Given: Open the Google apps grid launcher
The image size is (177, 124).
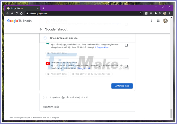Looking at the screenshot, I should (x=158, y=21).
